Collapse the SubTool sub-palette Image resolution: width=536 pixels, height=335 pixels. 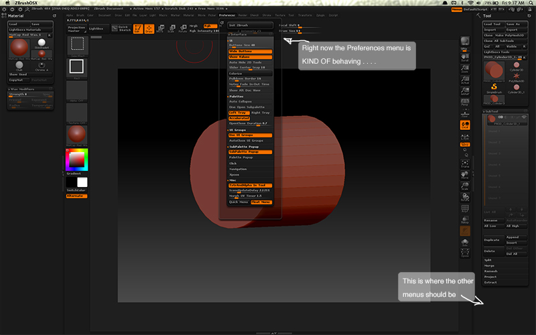pyautogui.click(x=505, y=111)
